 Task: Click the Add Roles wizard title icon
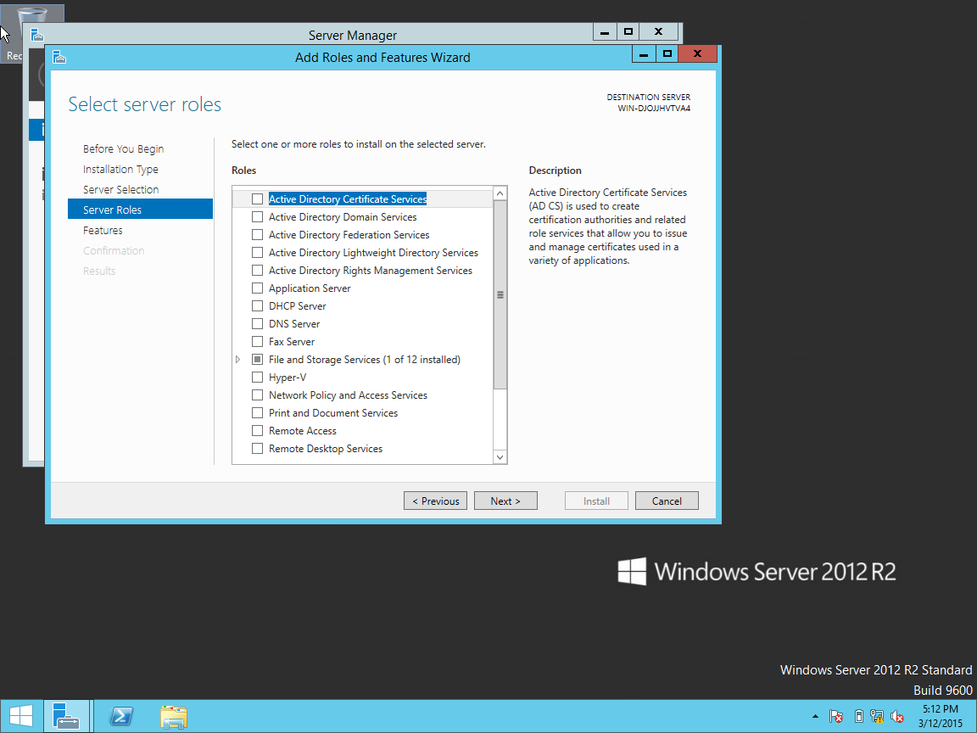[x=59, y=58]
